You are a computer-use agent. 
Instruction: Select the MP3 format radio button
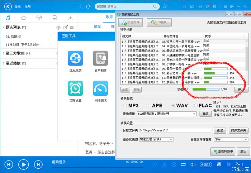125,106
